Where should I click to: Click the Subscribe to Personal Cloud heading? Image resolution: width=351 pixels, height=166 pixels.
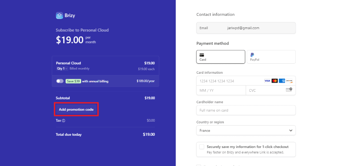pos(82,30)
